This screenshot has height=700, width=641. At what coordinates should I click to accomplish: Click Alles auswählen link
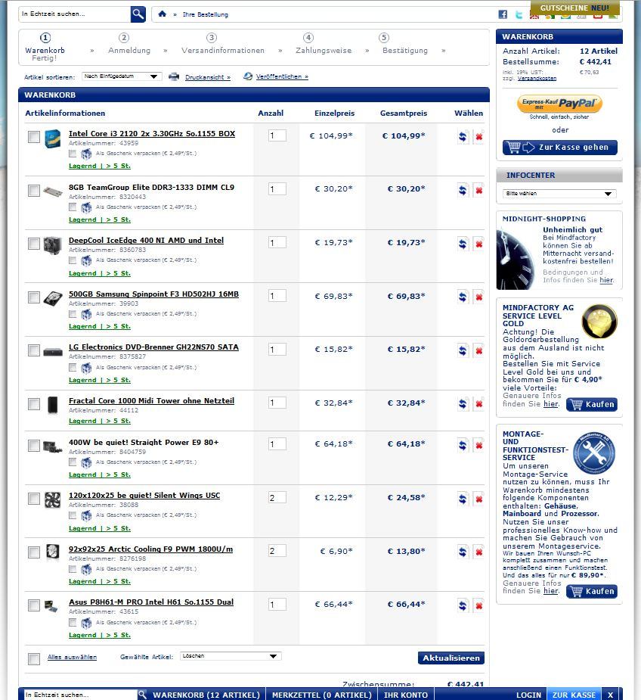(x=72, y=657)
